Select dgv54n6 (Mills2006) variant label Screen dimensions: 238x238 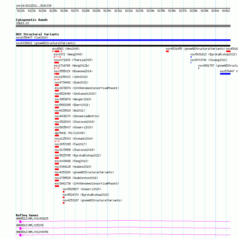click(x=70, y=133)
